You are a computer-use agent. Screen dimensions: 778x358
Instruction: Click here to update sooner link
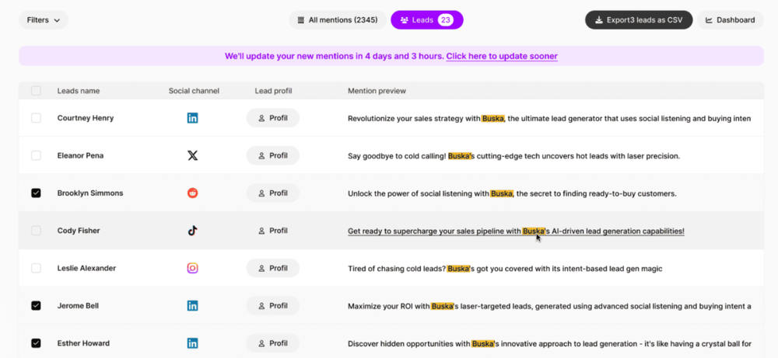(x=502, y=57)
